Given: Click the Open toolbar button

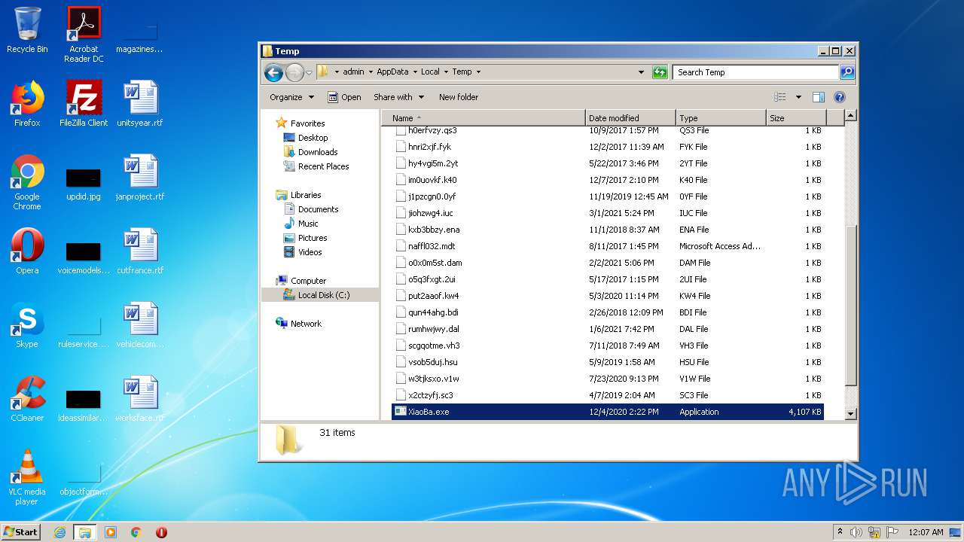Looking at the screenshot, I should tap(344, 97).
